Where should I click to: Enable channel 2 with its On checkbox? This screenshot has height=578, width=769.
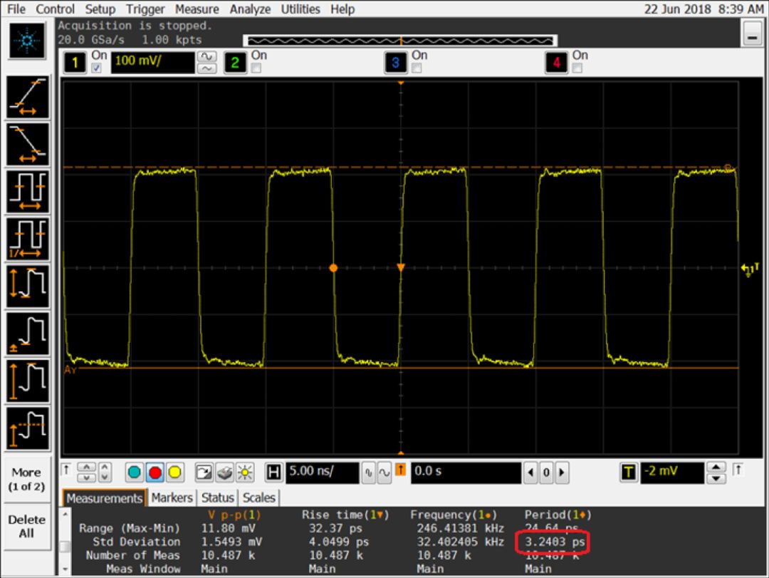pos(256,68)
